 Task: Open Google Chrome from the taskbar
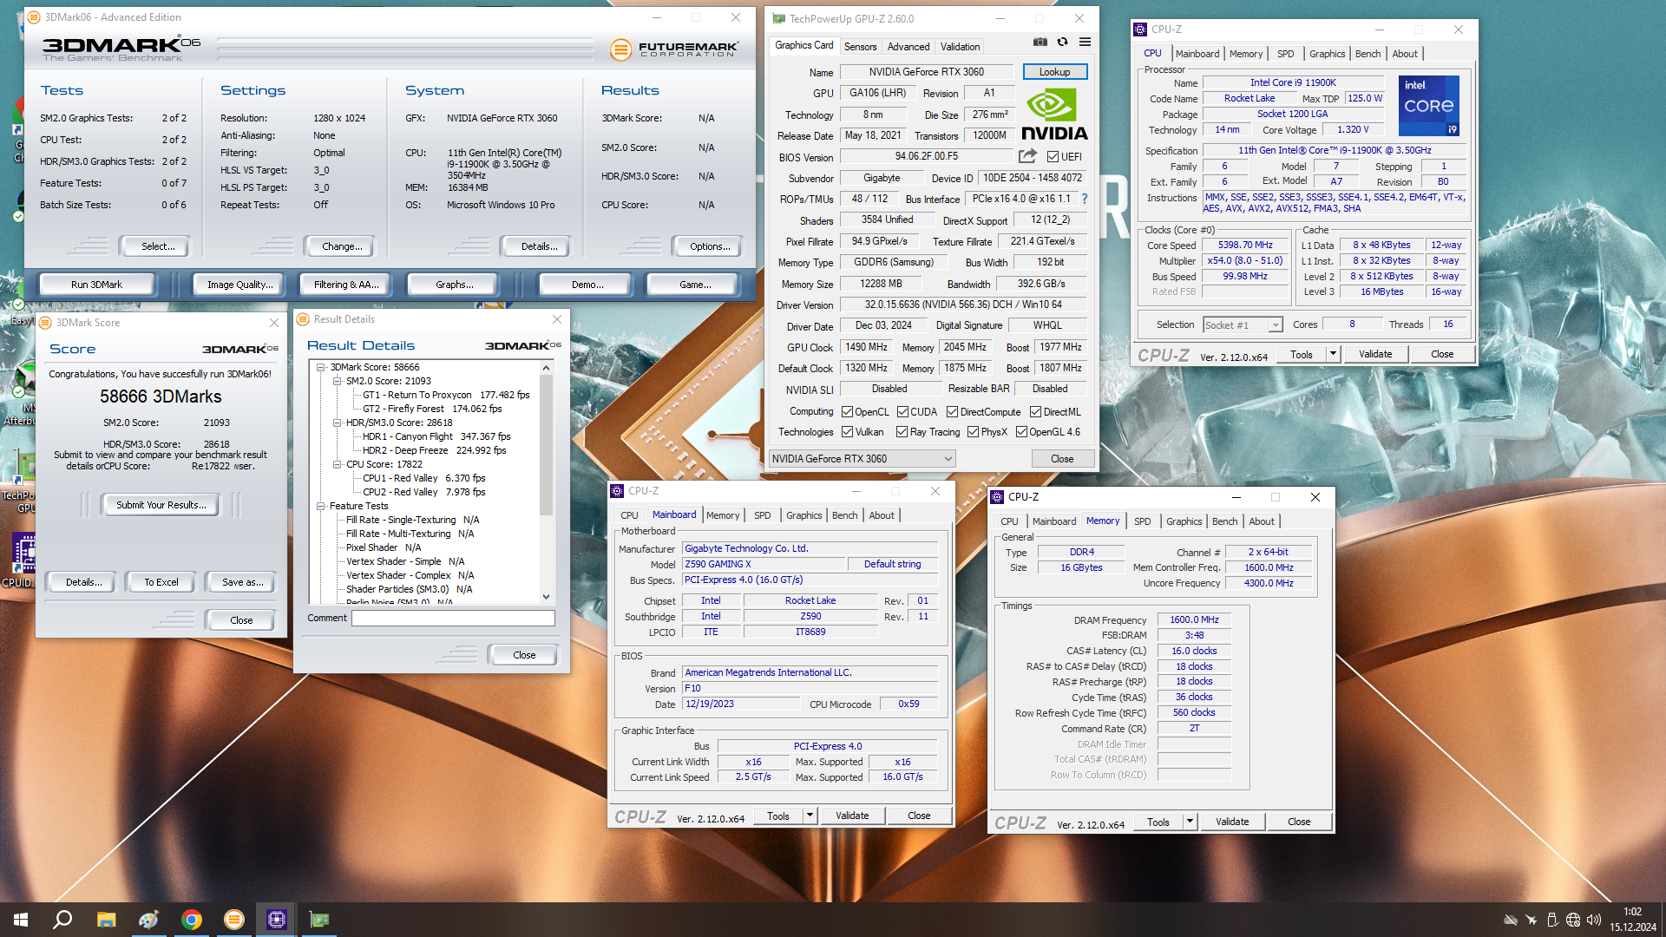click(x=191, y=920)
